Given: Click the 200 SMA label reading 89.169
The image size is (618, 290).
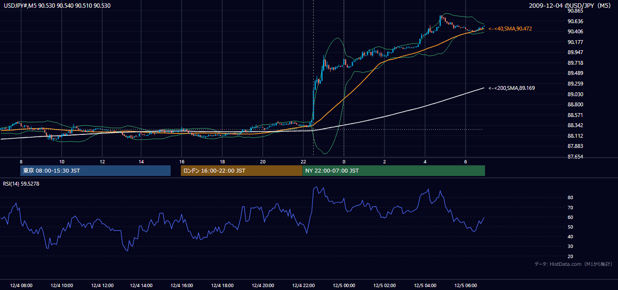Looking at the screenshot, I should pyautogui.click(x=512, y=88).
